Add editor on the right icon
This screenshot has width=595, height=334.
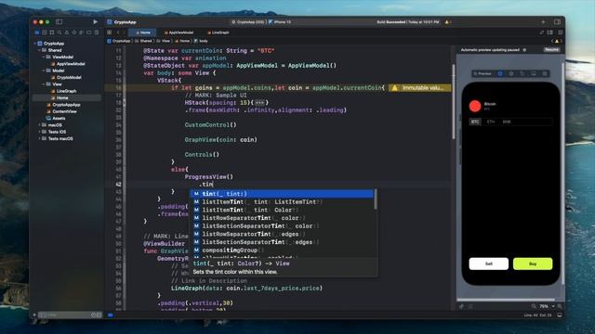tap(560, 32)
